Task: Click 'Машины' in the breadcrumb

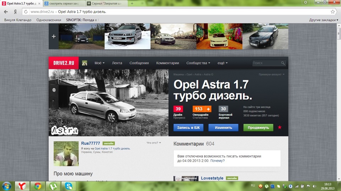Action: (179, 74)
